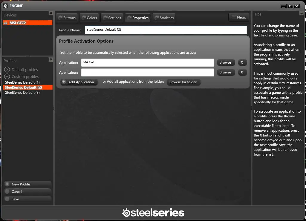Image resolution: width=306 pixels, height=221 pixels.
Task: Click the keyboard icon beside MSI GT72
Action: (5, 23)
